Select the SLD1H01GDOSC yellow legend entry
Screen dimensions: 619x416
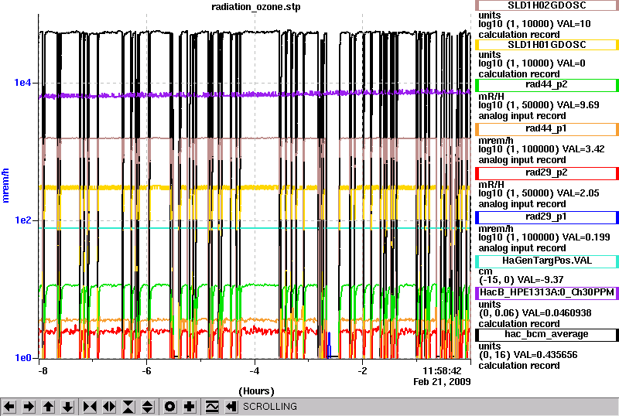click(x=547, y=45)
